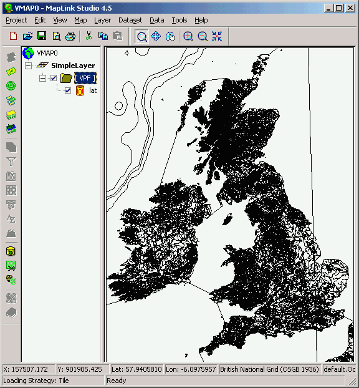
Task: Select the four-arrow Pan tool
Action: [156, 36]
